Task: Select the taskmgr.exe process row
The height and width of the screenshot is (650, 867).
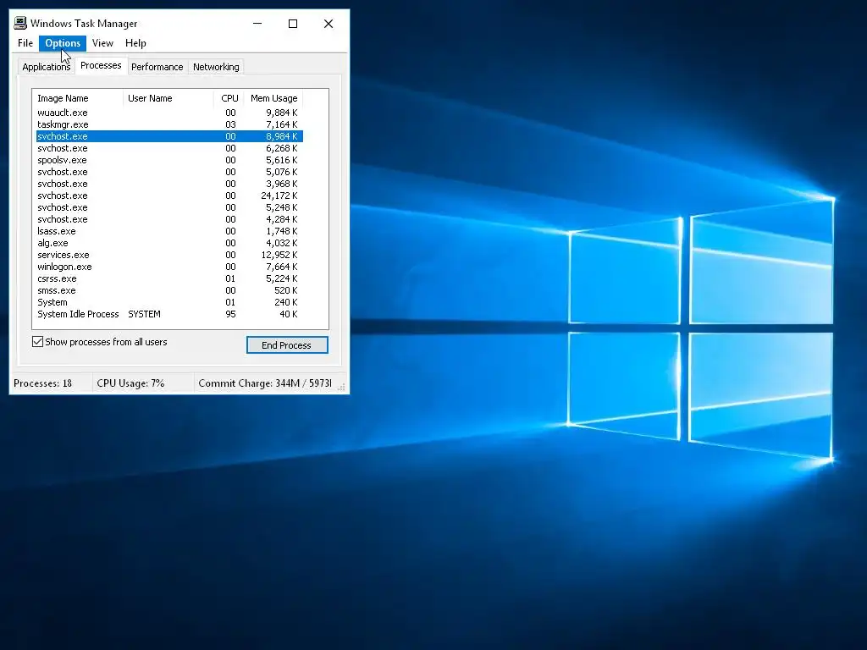Action: coord(168,124)
